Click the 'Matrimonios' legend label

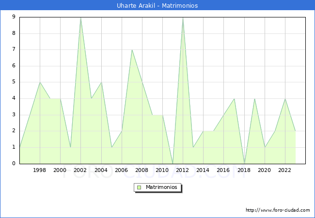pyautogui.click(x=161, y=187)
